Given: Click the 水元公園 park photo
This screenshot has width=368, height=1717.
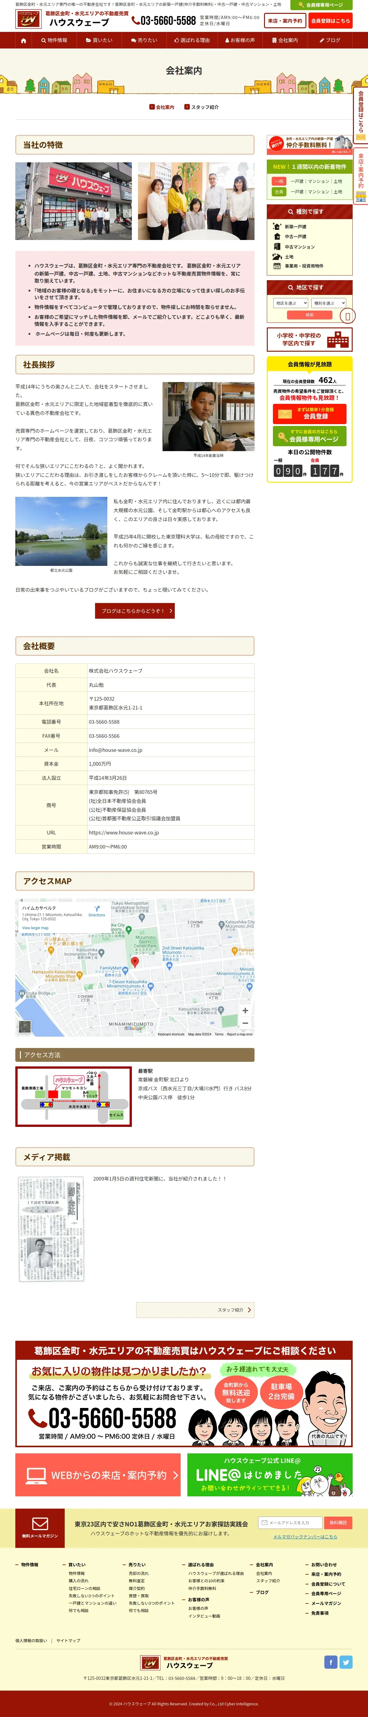Looking at the screenshot, I should (61, 531).
